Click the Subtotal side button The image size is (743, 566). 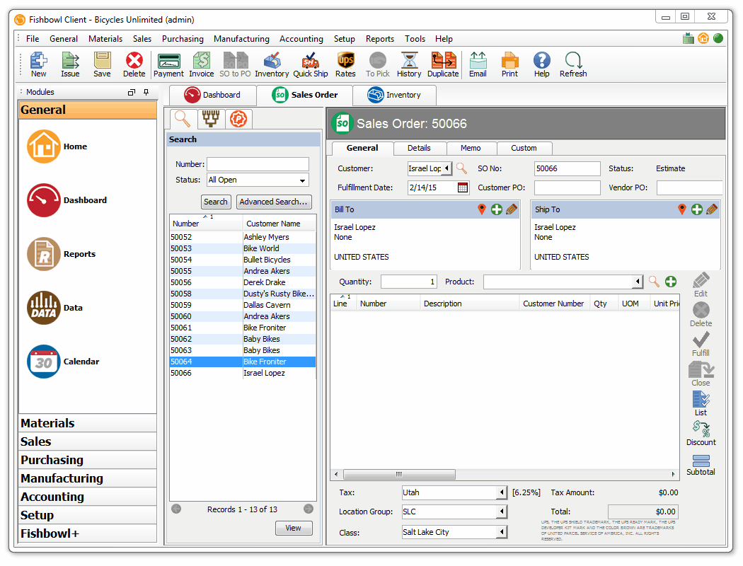click(x=701, y=464)
